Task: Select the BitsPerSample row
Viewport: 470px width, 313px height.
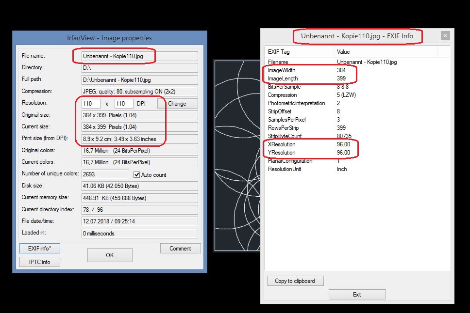Action: (357, 87)
